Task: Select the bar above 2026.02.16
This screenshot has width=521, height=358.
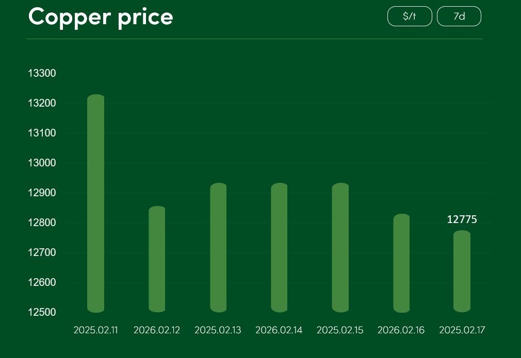Action: [401, 263]
